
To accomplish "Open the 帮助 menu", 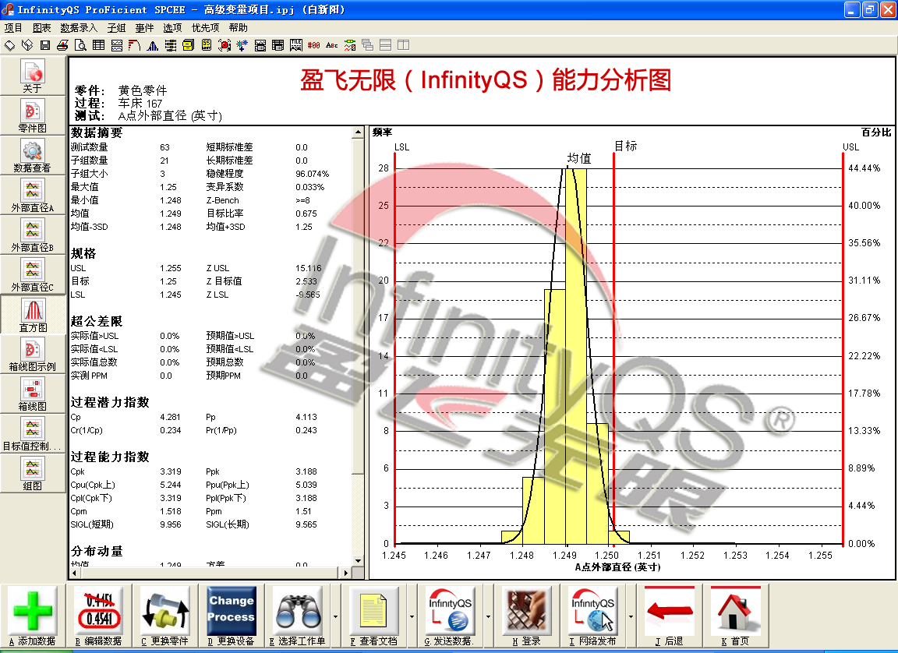I will [239, 27].
